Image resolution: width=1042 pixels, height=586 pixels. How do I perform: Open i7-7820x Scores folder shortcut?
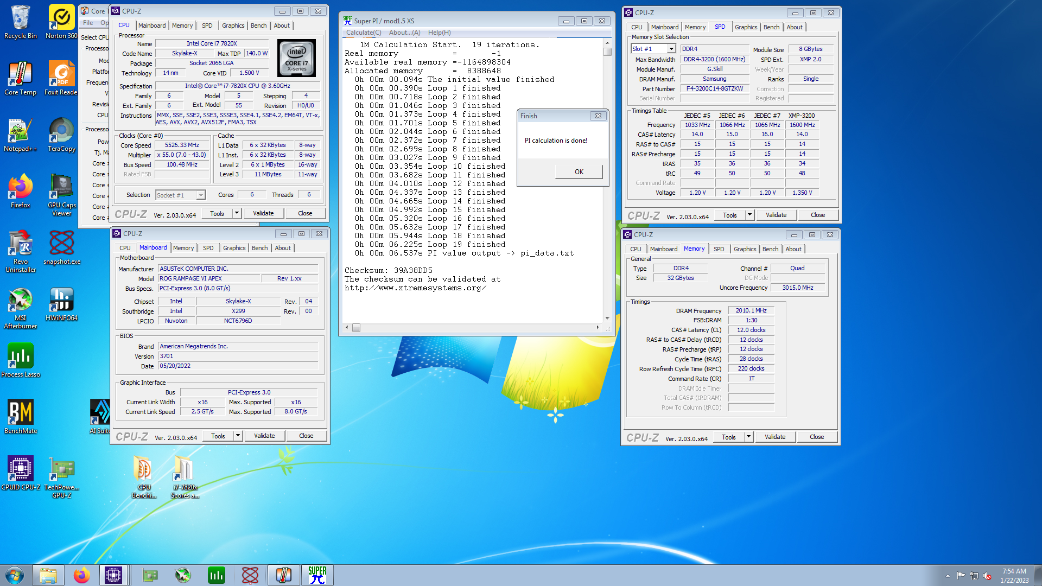pos(185,477)
